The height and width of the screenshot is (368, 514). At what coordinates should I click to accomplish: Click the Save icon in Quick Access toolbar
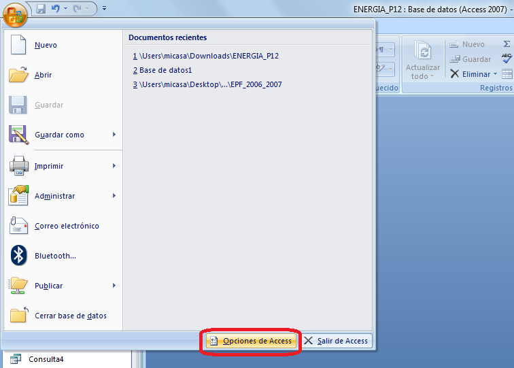pyautogui.click(x=41, y=9)
